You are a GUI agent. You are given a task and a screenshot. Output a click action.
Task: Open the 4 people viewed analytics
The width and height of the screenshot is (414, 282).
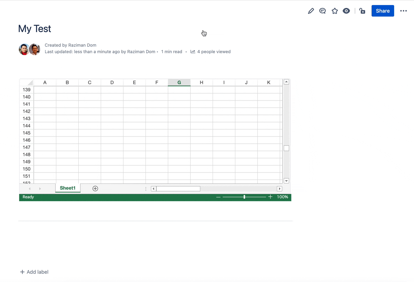coord(211,52)
